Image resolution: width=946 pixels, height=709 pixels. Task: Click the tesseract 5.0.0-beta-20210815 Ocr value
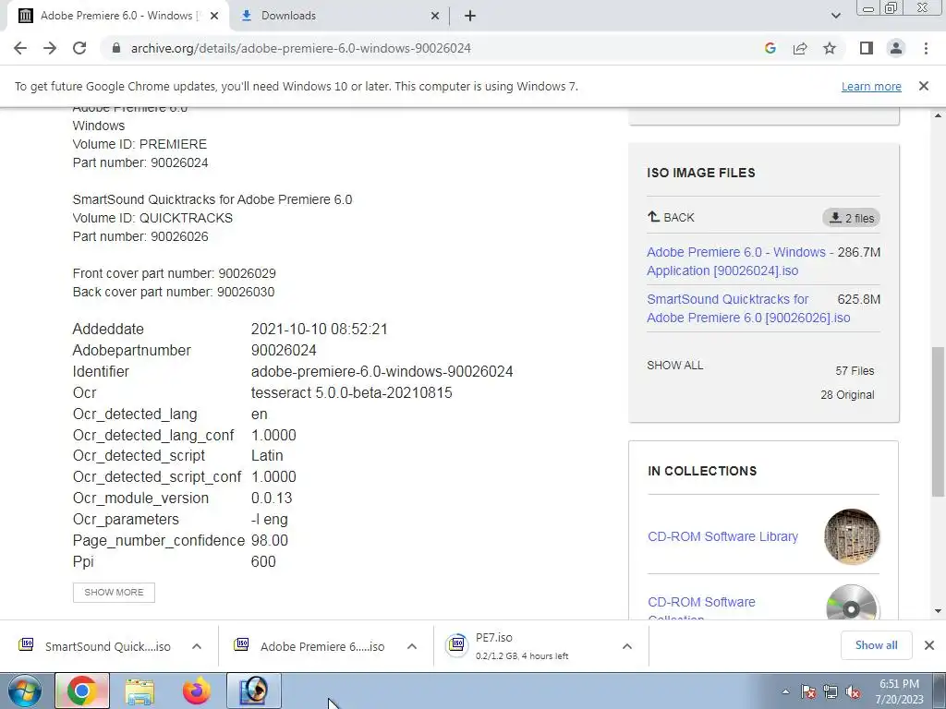[352, 392]
